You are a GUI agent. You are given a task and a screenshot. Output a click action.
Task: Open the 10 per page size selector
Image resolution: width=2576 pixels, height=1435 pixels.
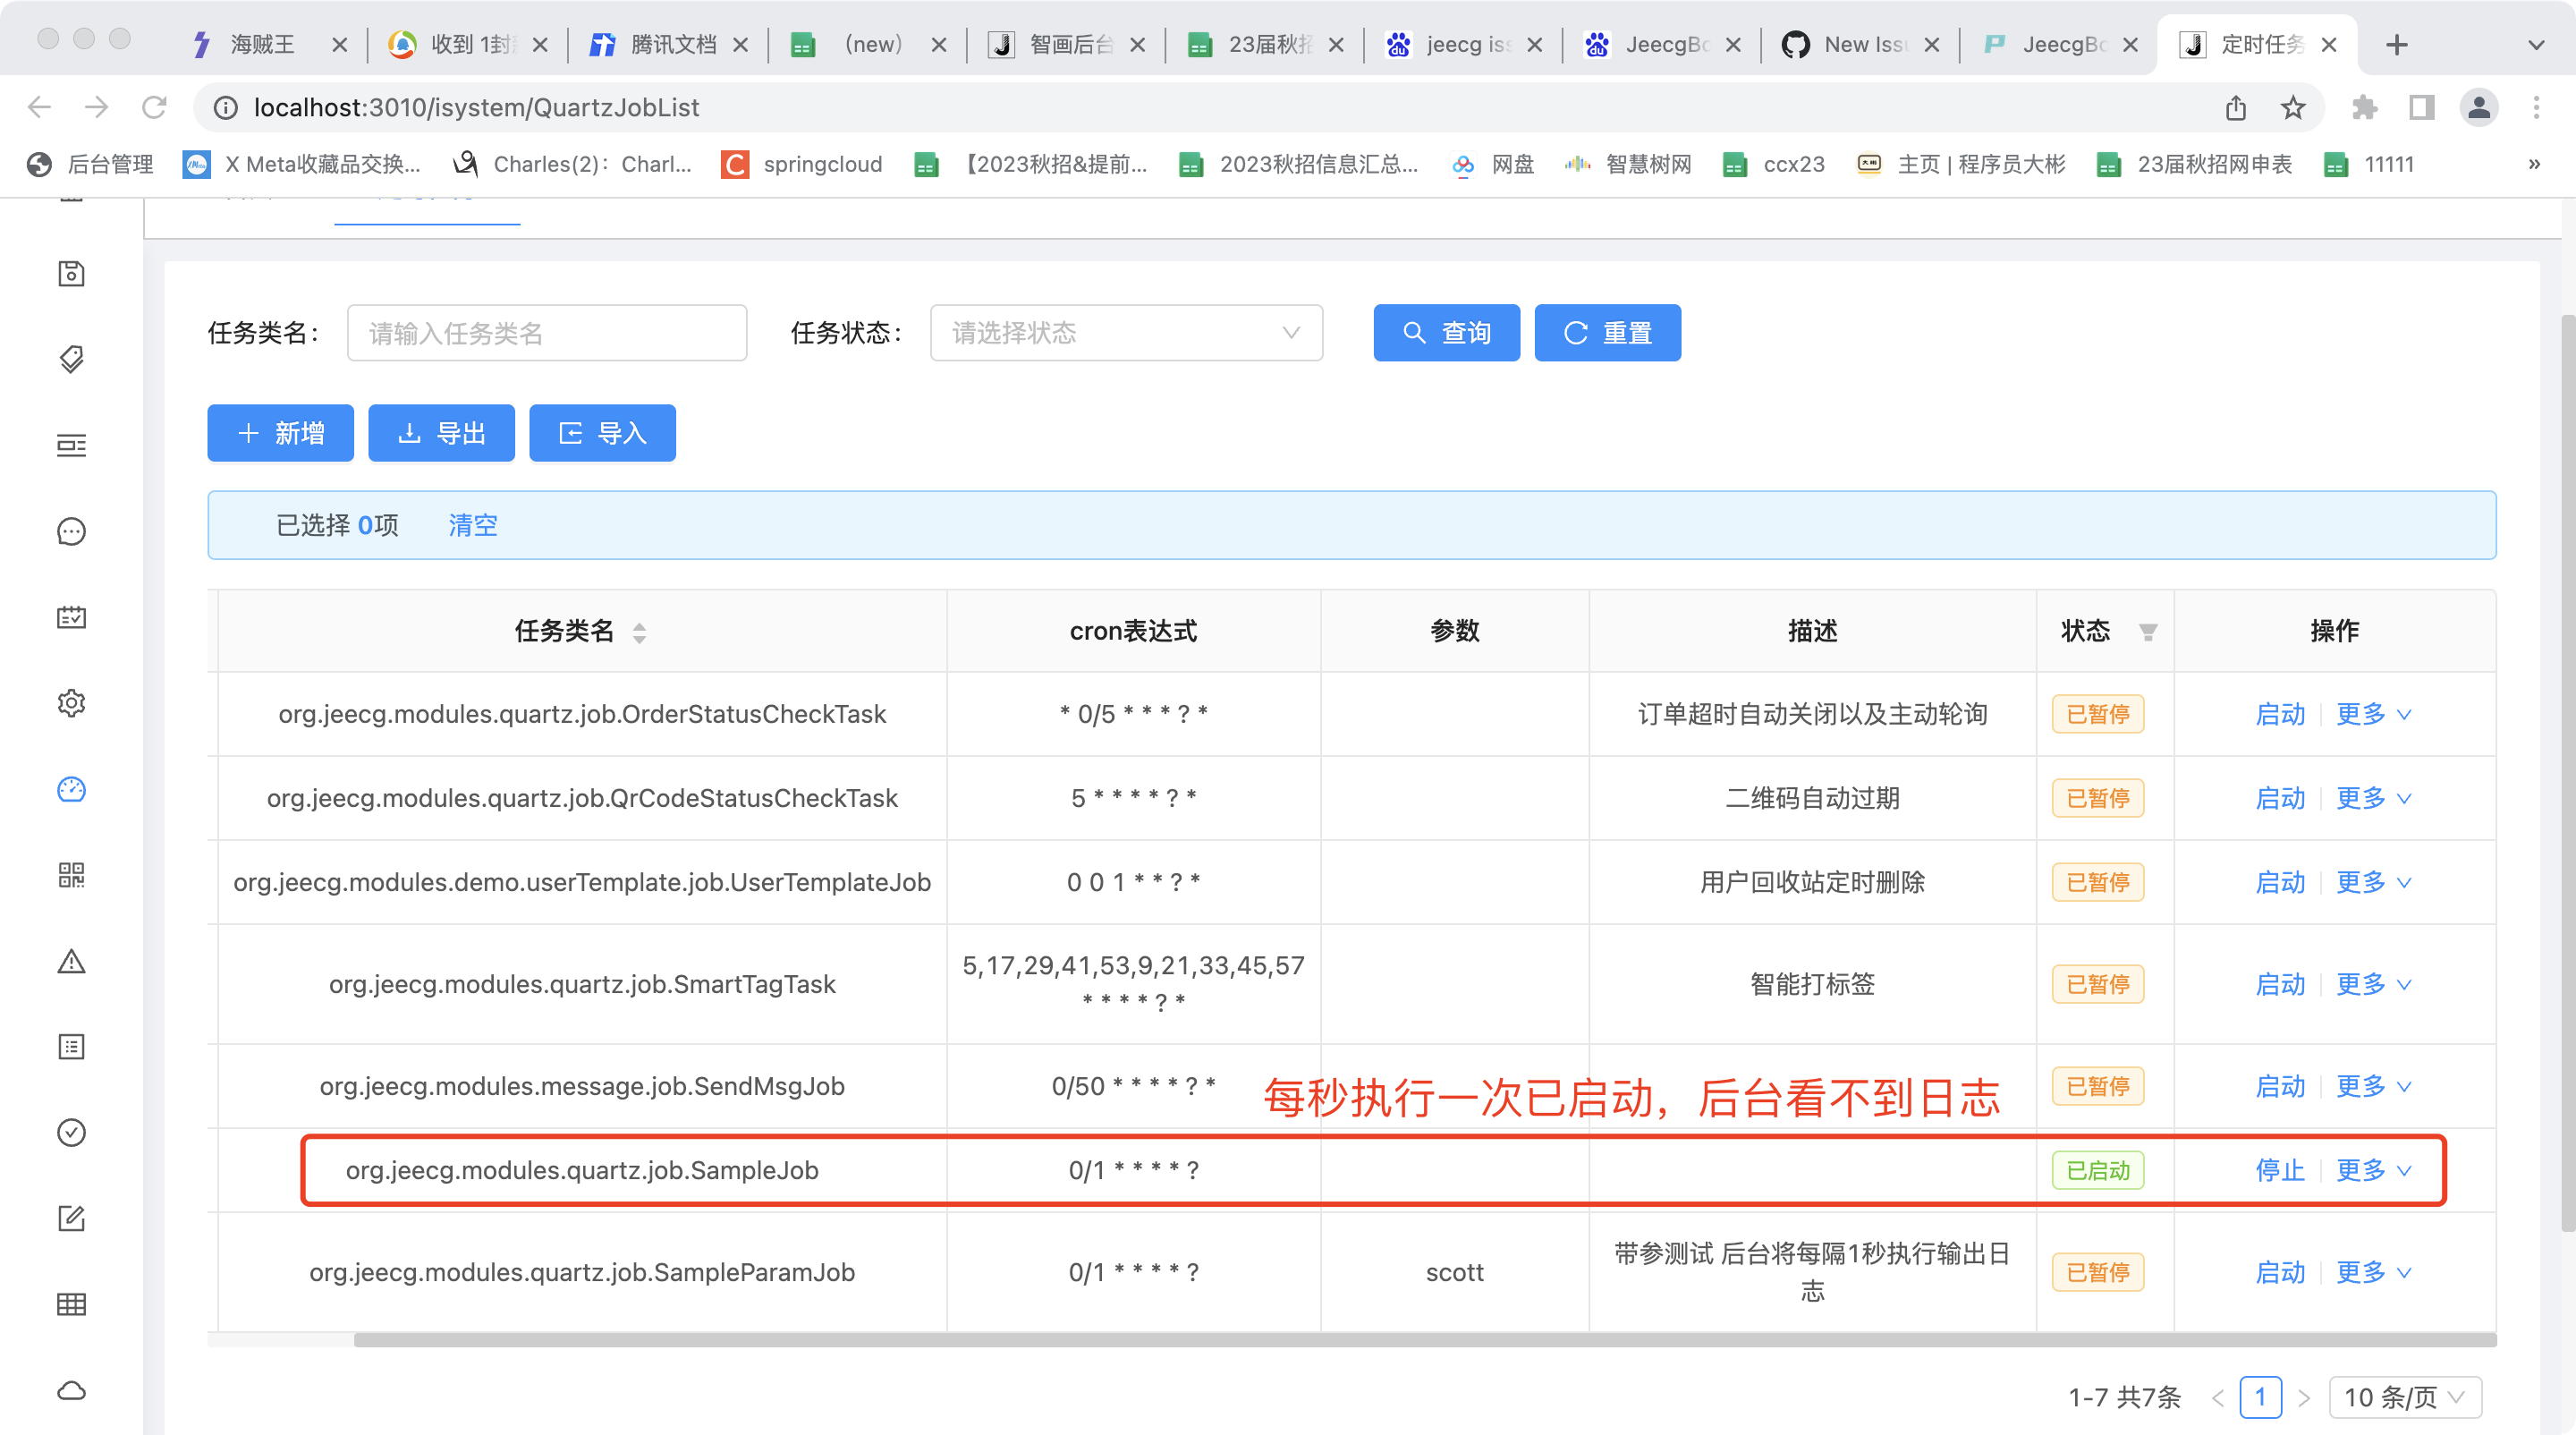(2404, 1397)
